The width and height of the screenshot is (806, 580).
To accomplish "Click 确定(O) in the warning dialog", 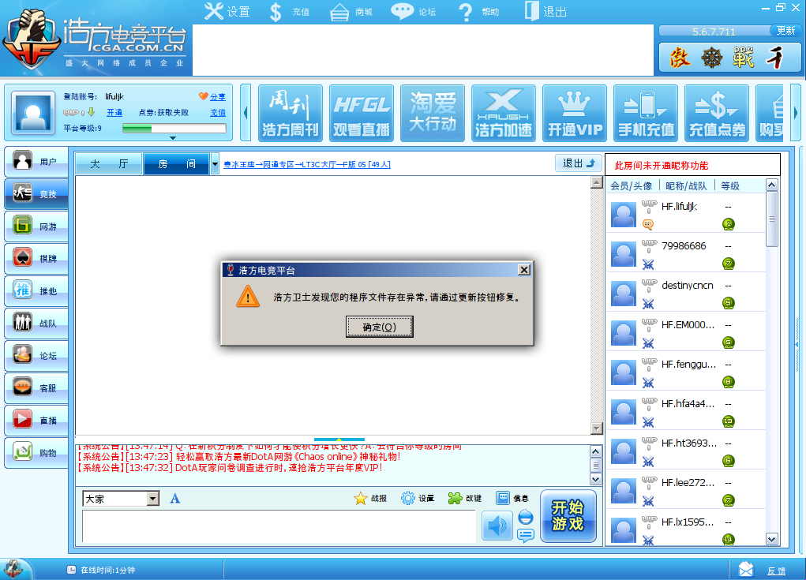I will [x=380, y=327].
